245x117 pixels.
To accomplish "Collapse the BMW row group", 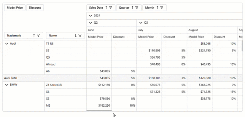I will [x=7, y=85].
